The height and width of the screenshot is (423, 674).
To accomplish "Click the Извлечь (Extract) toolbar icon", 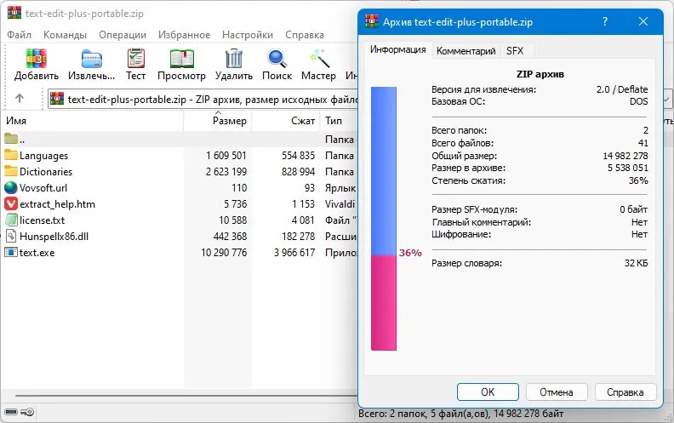I will point(92,59).
